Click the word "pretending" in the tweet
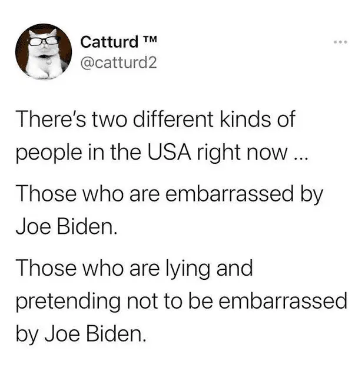This screenshot has width=355, height=377. tap(68, 302)
